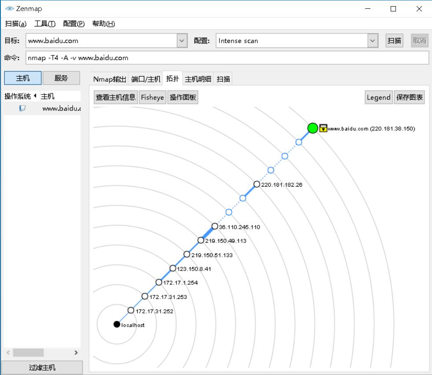Select the 123.150.8.41 hop node

click(x=173, y=268)
